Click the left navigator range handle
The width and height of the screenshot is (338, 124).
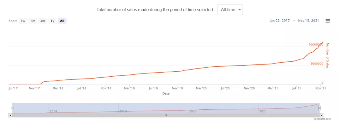(x=12, y=108)
